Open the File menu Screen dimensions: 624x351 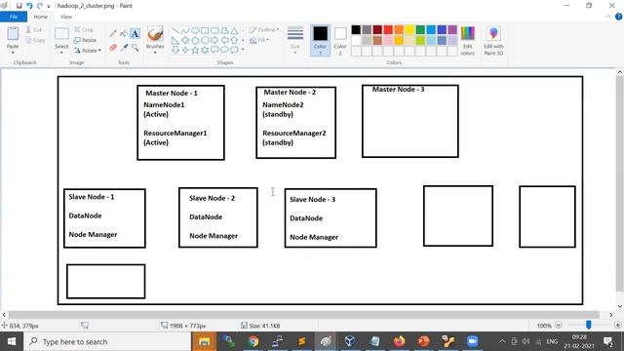pos(14,17)
